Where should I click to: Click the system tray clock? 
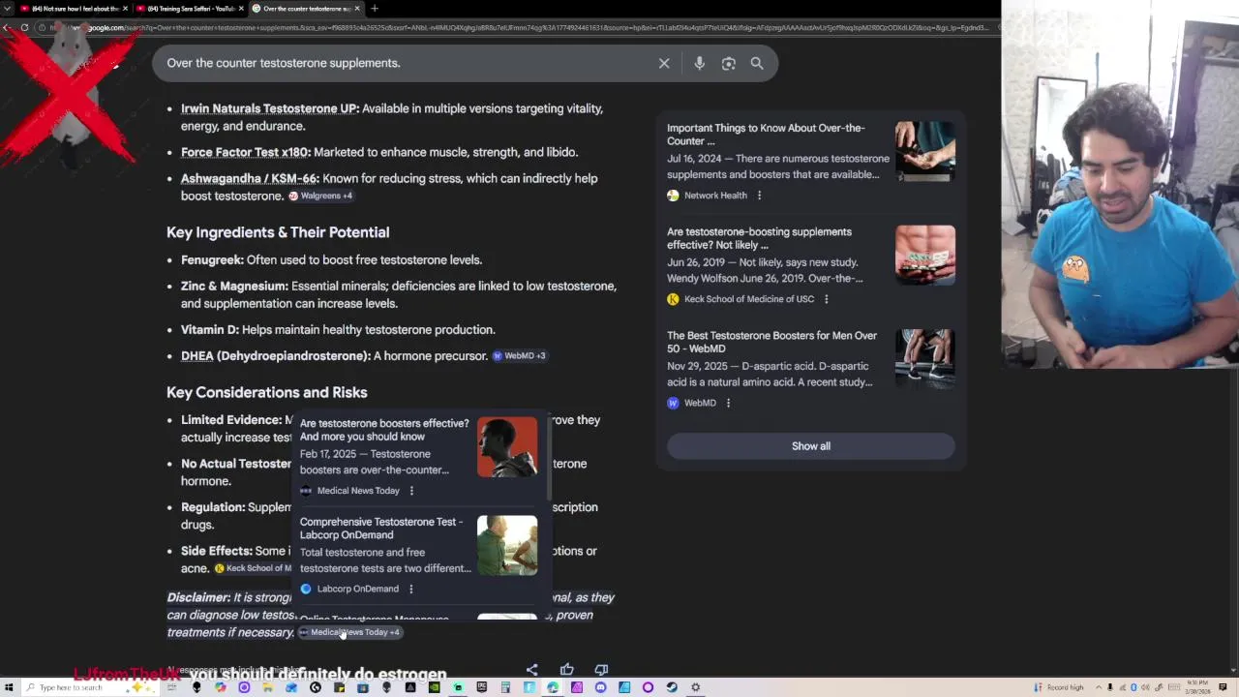click(1199, 687)
